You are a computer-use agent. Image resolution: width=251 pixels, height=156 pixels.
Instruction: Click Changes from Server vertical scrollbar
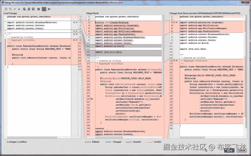[x=246, y=72]
